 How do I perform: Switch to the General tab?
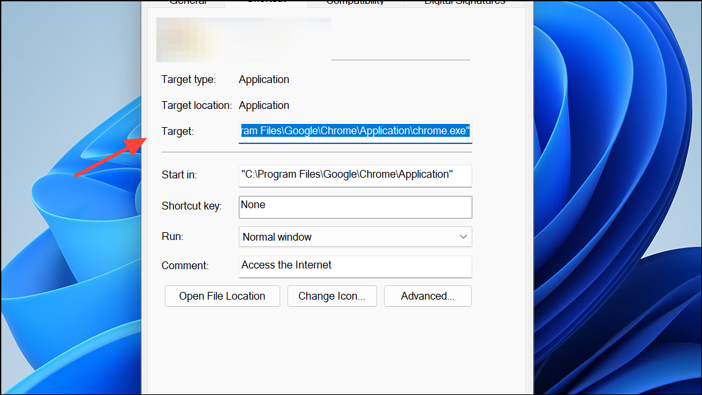[187, 3]
